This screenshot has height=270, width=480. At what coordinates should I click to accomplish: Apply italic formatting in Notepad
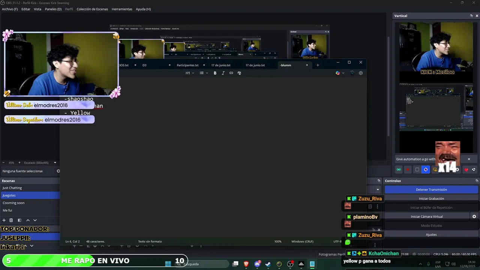(x=223, y=73)
